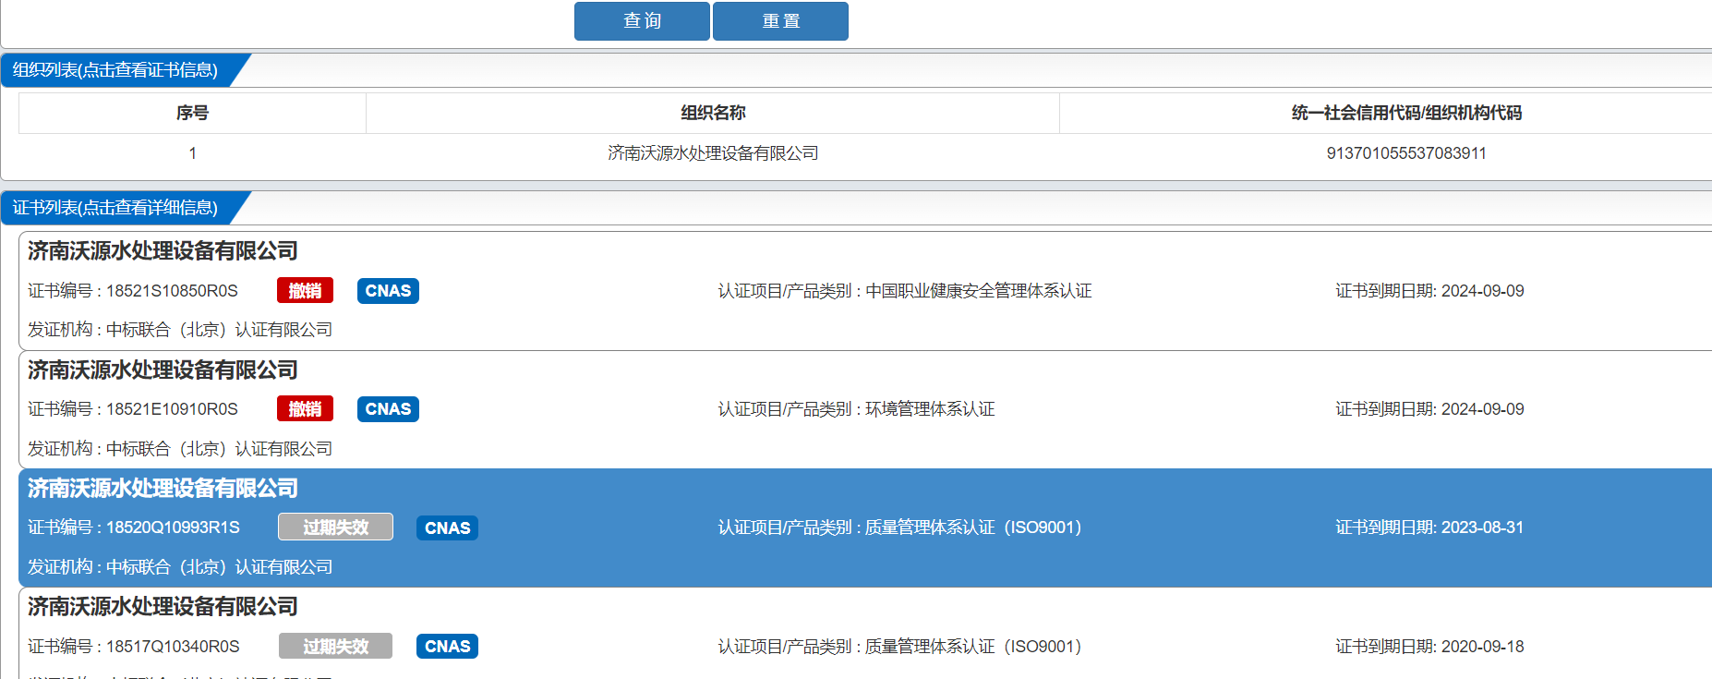Click the 撤销 badge on certificate 18521S10850R0S
The height and width of the screenshot is (679, 1712).
305,291
